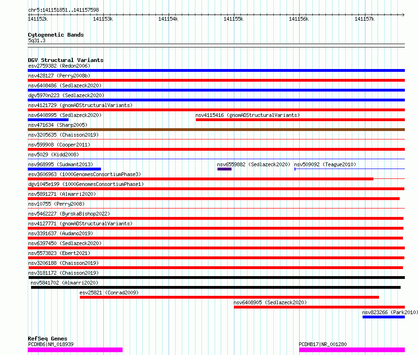Select the nsv3205635 (Chaisson2019) label
Viewport: 418px width, 355px height.
(63, 135)
